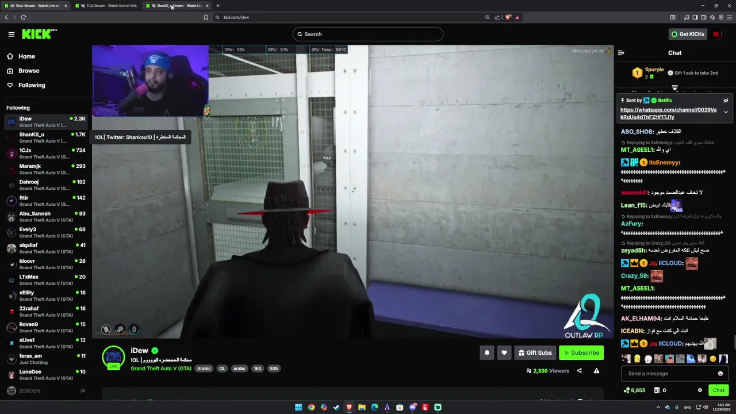736x414 pixels.
Task: Click the green Chat send button
Action: 719,390
